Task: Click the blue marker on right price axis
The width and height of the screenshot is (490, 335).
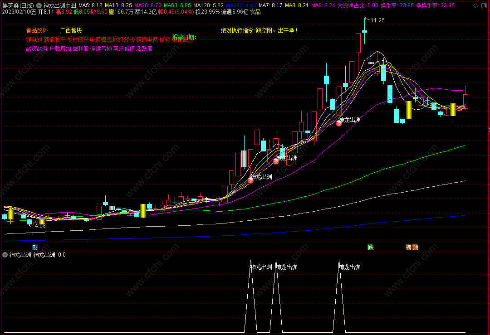Action: coord(489,131)
